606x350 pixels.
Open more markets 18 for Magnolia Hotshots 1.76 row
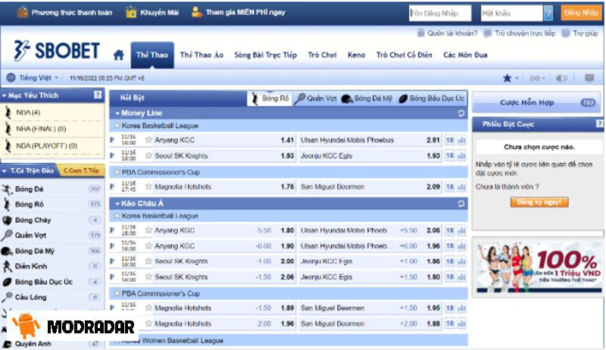click(450, 187)
